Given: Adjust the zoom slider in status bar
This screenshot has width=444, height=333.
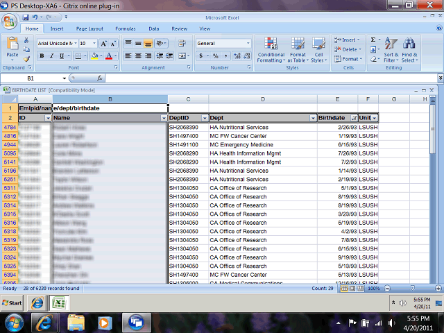Looking at the screenshot, I should (x=409, y=288).
